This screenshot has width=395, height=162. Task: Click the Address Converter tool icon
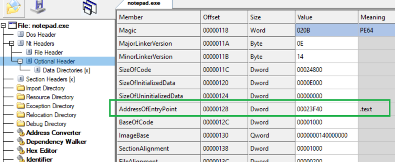point(20,133)
